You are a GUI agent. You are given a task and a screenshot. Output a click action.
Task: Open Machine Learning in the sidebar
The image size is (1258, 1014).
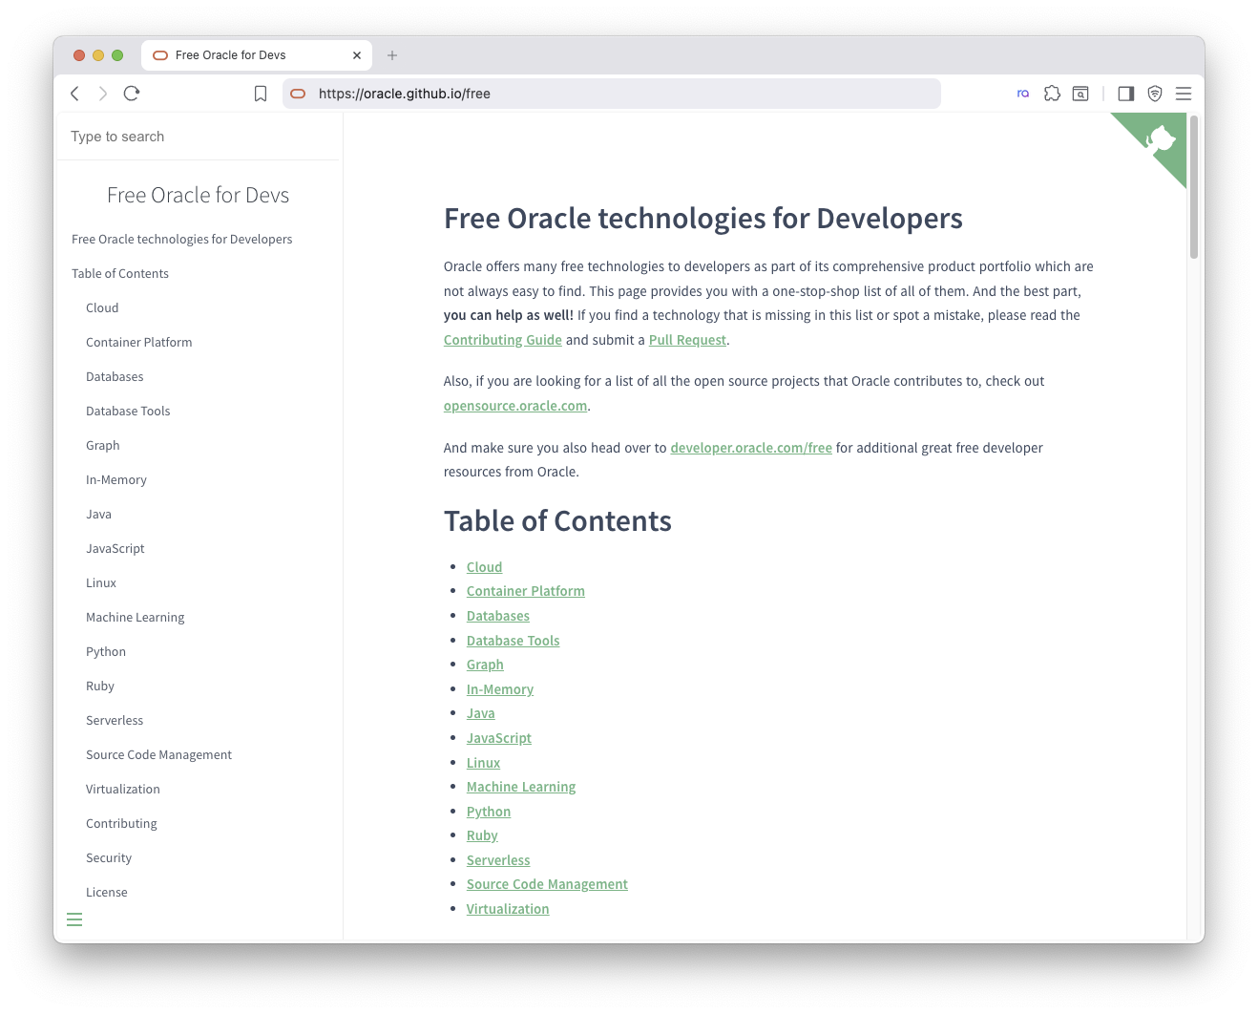click(135, 618)
